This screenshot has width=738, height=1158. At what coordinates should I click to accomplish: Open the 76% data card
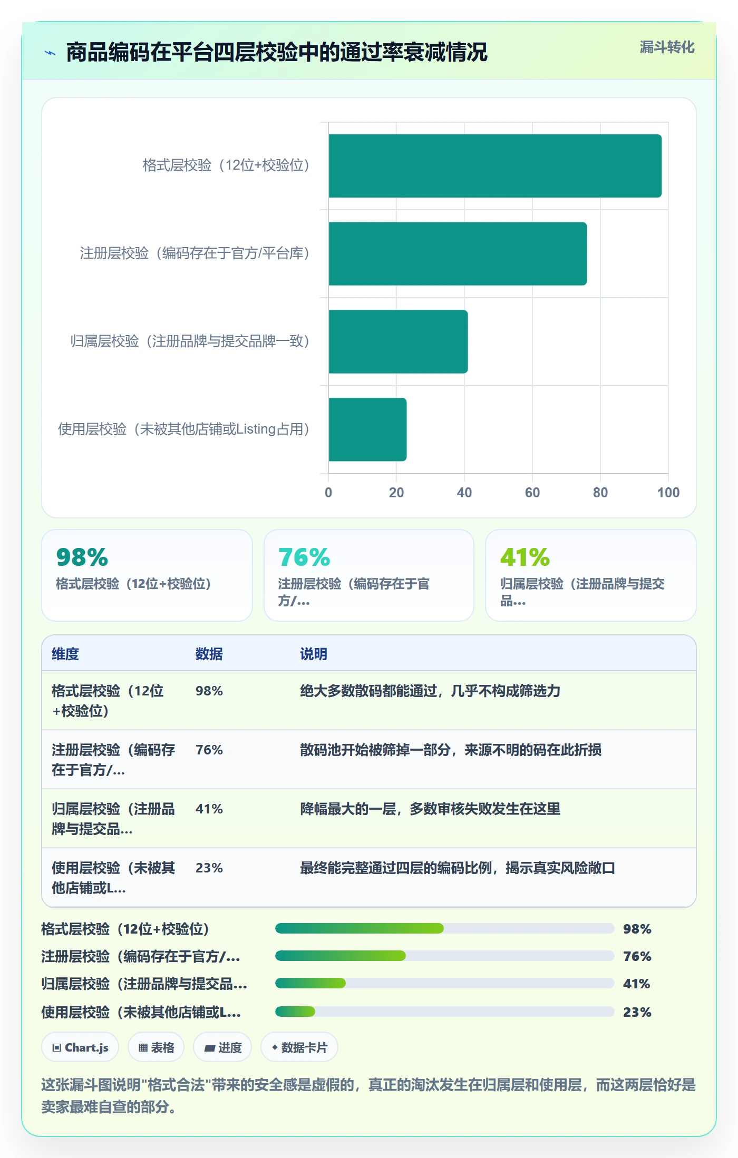[x=369, y=575]
